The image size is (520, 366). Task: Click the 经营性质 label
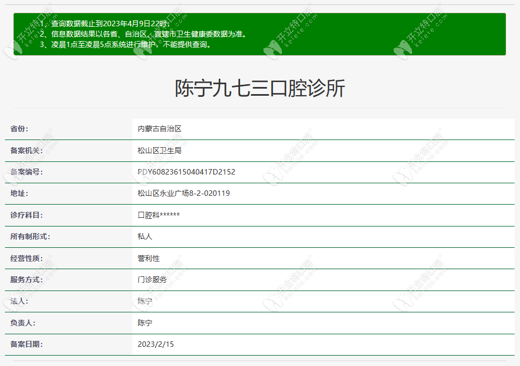tap(27, 258)
